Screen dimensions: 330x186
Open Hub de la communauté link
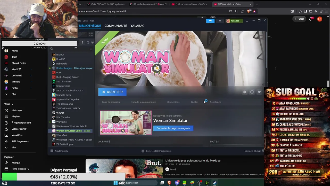144,102
